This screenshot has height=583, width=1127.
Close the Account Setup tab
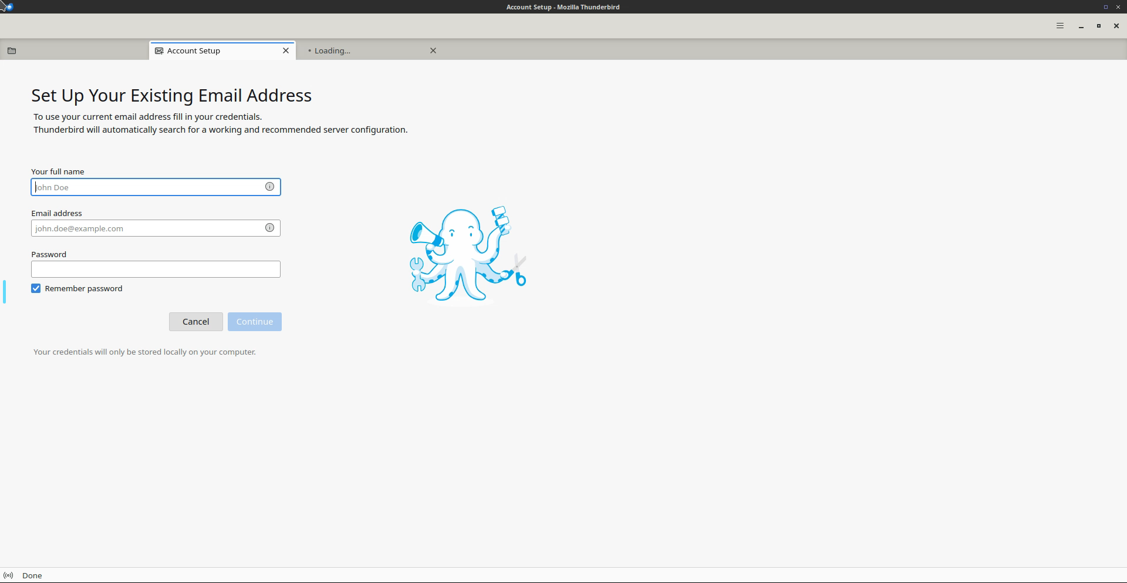(x=286, y=50)
